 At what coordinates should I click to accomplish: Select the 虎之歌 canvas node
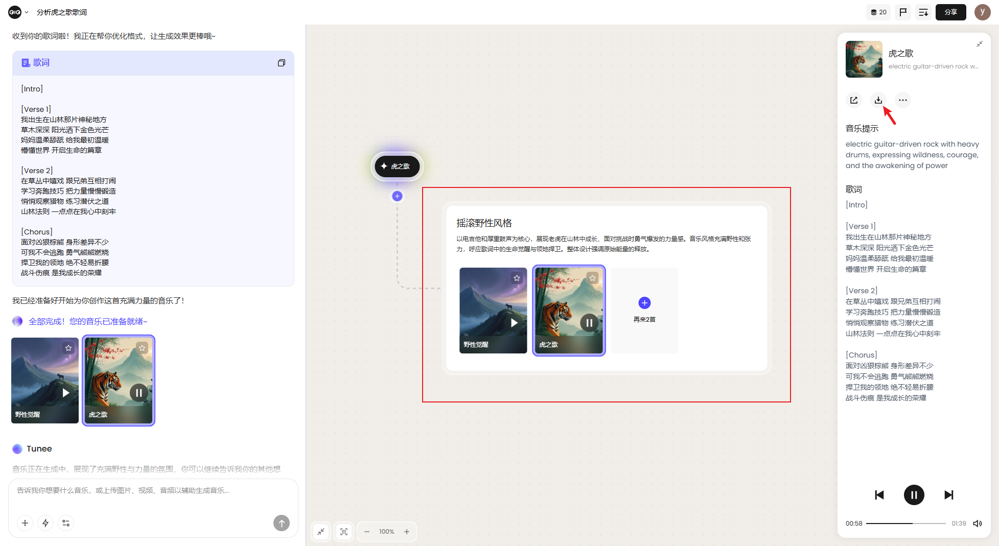click(x=397, y=167)
